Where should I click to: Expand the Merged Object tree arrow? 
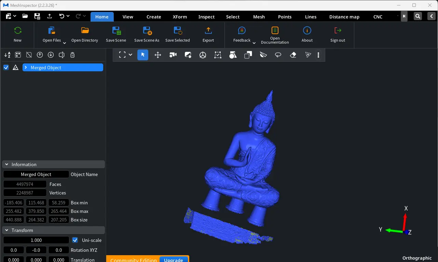pos(26,68)
